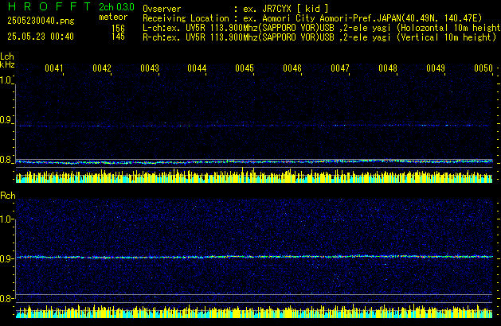Click time marker 0047

(340, 68)
